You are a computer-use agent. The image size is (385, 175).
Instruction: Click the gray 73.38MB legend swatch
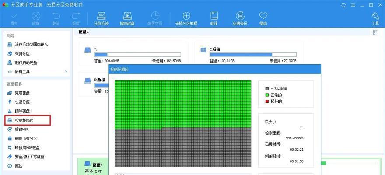point(267,89)
